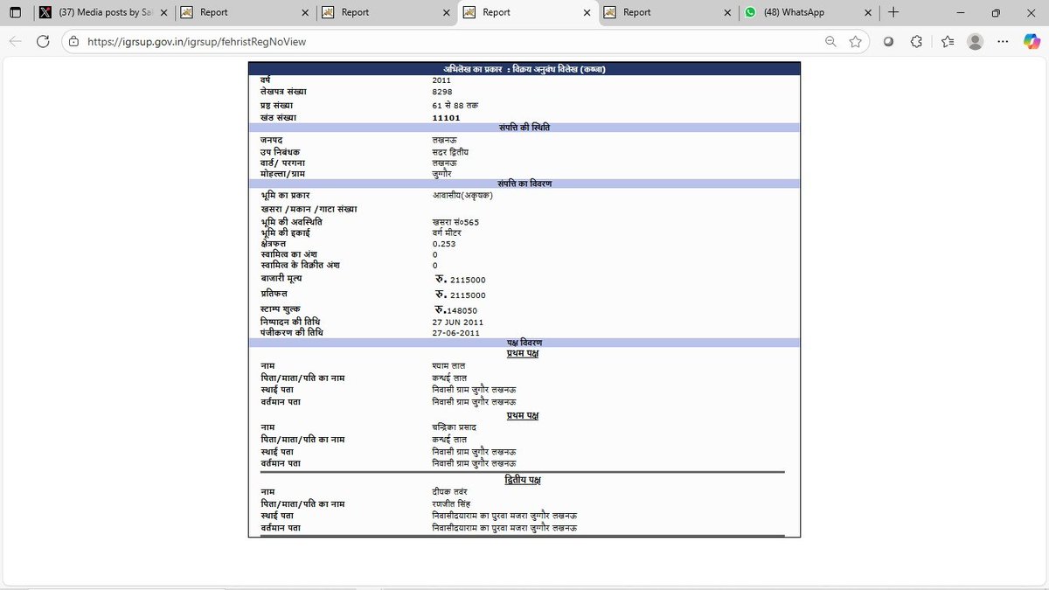Click stamp duty amount 148050

pyautogui.click(x=463, y=310)
